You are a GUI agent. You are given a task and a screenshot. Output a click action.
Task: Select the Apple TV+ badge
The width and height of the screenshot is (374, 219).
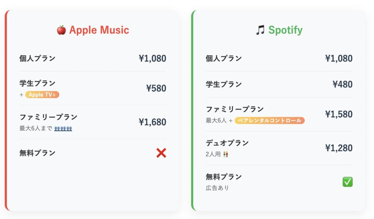click(x=42, y=95)
